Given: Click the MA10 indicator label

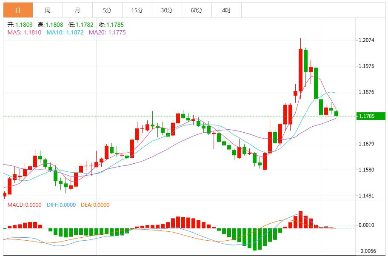Looking at the screenshot, I should point(65,32).
